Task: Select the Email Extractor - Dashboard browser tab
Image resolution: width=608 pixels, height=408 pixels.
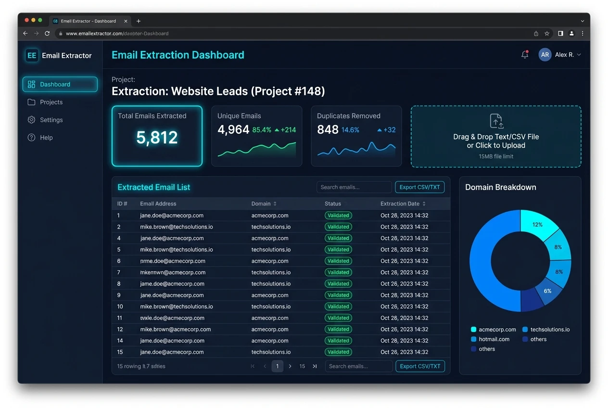Action: [90, 21]
